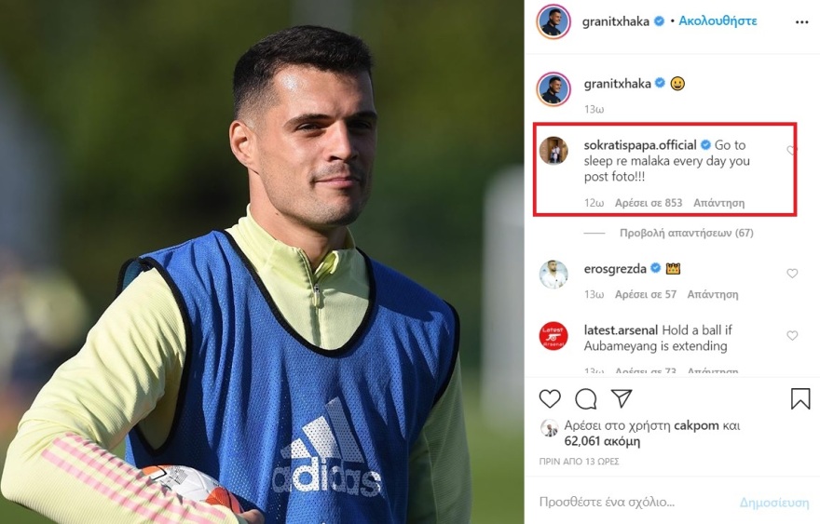The height and width of the screenshot is (524, 820).
Task: Open sokratispapa.official profile avatar
Action: point(553,151)
